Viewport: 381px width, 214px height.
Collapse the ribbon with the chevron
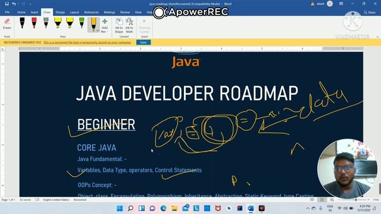coord(377,37)
